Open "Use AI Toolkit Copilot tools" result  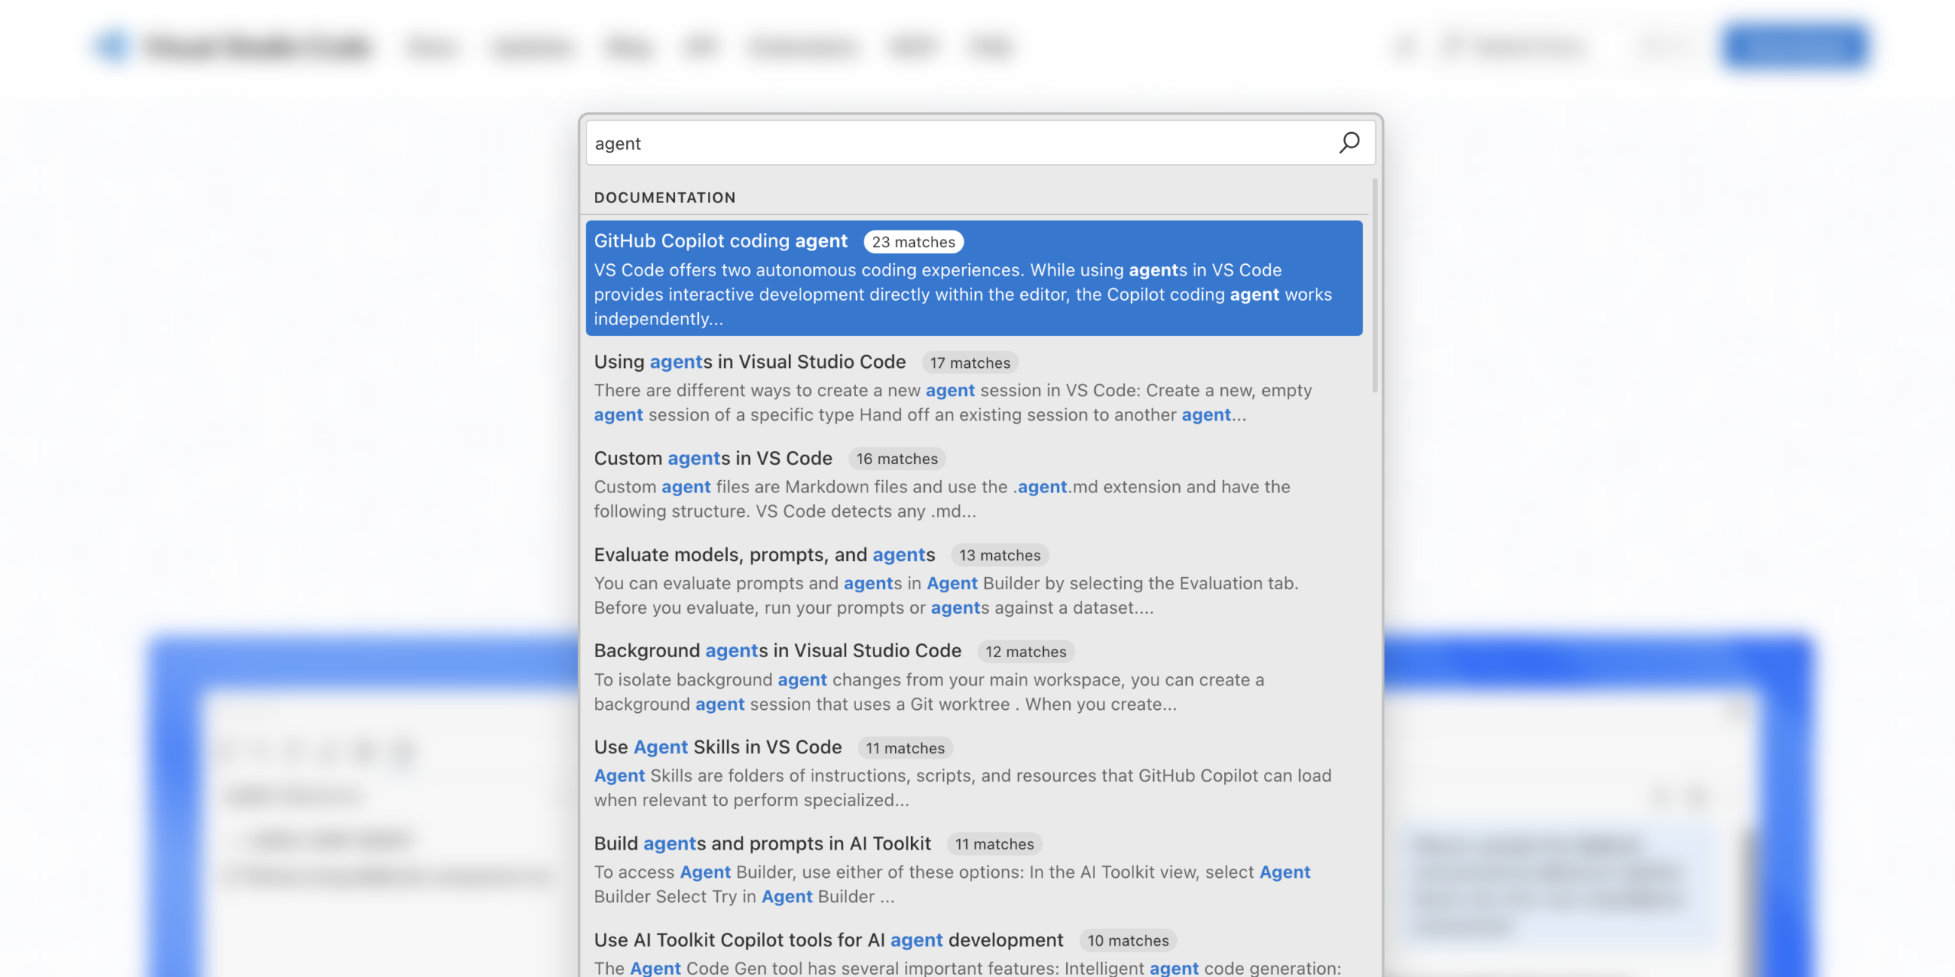(x=829, y=940)
